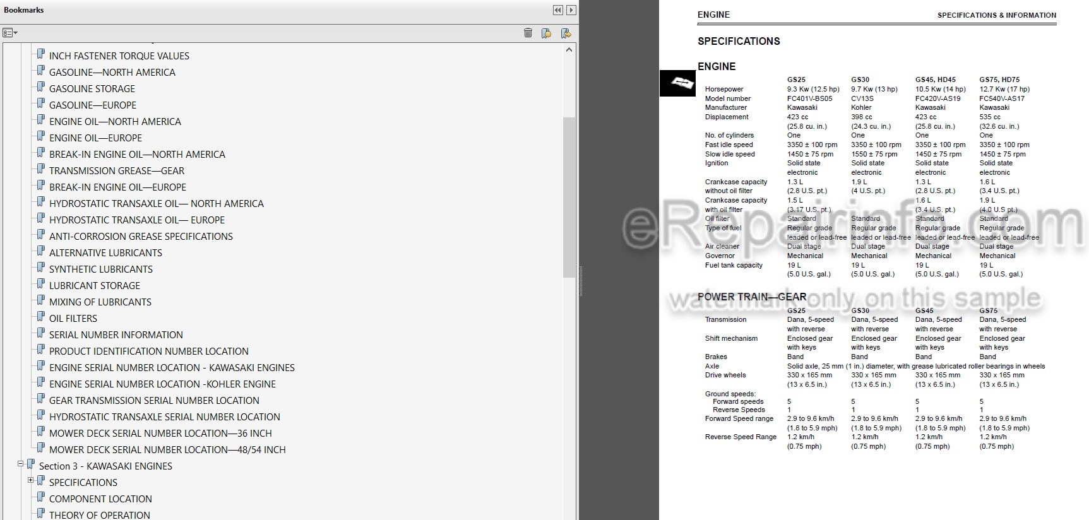Select ENGINE OIL—EUROPE bookmark
Image resolution: width=1089 pixels, height=520 pixels.
coord(95,138)
